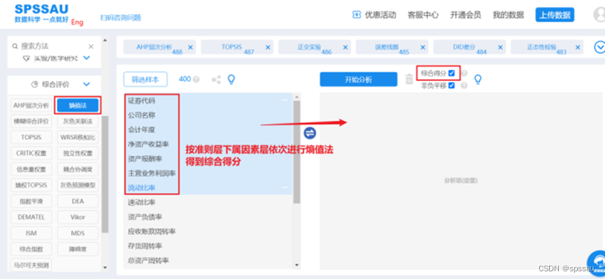605x279 pixels.
Task: Close the 正态性检验 tab
Action: (x=578, y=47)
